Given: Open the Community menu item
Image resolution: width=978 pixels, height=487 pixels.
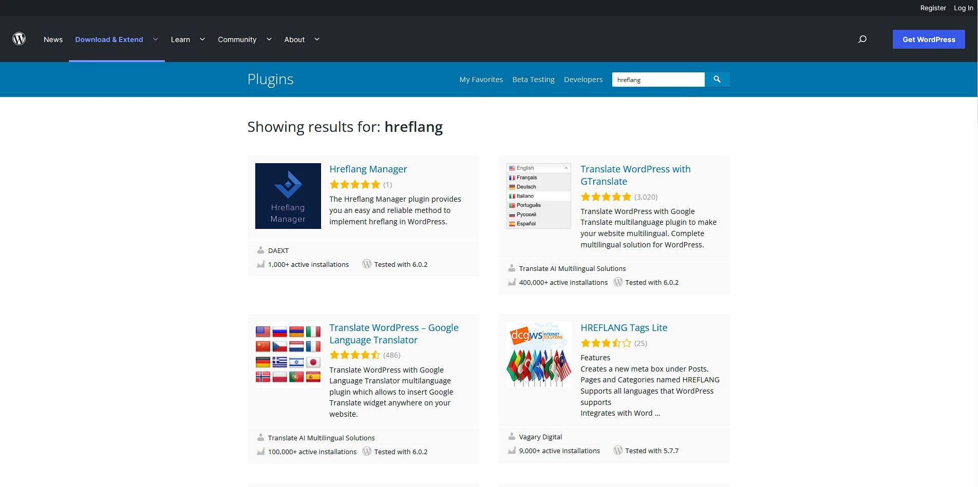Looking at the screenshot, I should pos(237,40).
